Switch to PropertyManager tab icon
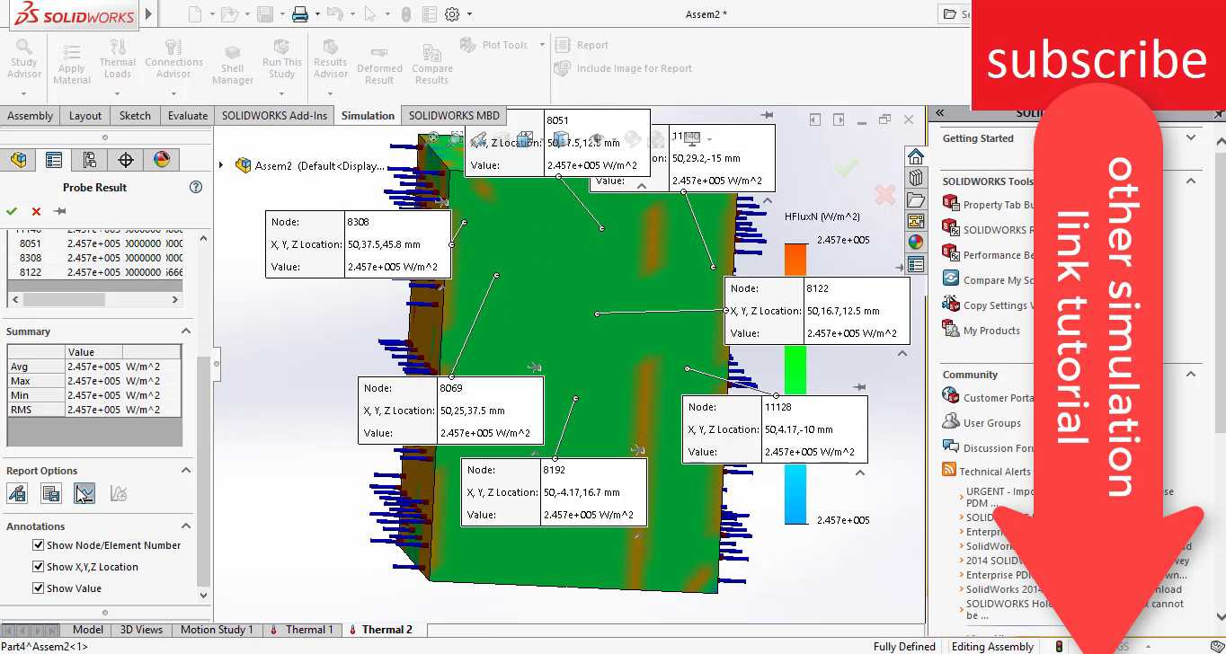 (54, 160)
